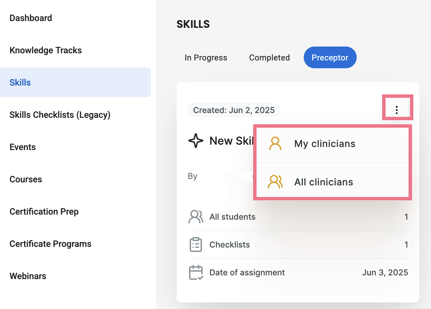
Task: Select the Preceptor tab
Action: (330, 58)
